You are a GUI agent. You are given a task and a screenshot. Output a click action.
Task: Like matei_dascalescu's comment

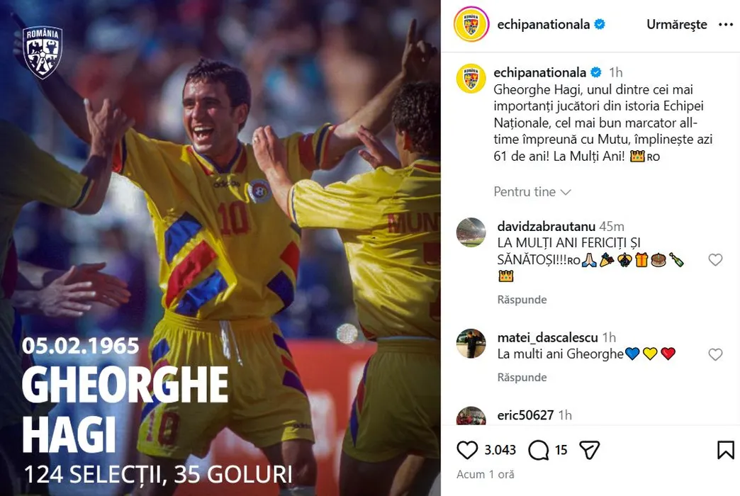(715, 354)
